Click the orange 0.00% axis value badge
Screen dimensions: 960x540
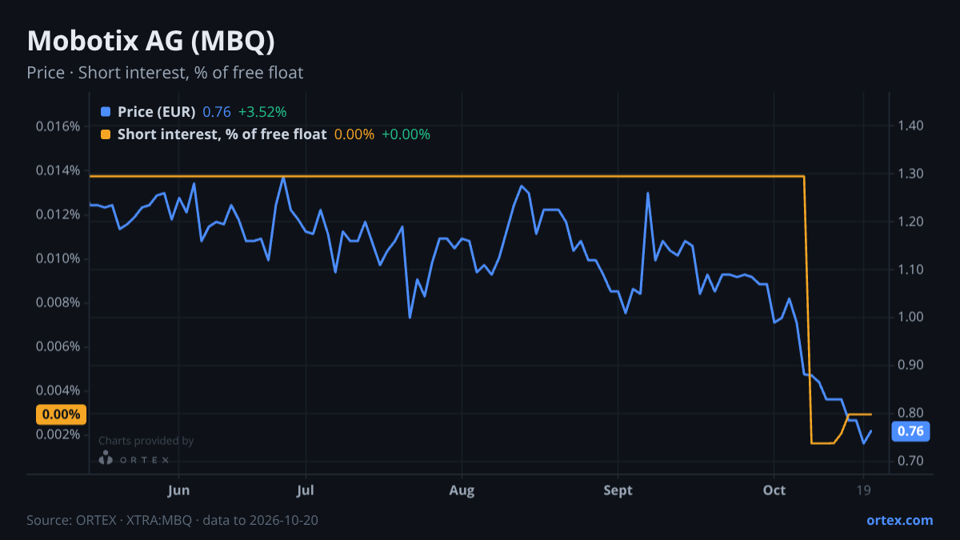tap(61, 414)
